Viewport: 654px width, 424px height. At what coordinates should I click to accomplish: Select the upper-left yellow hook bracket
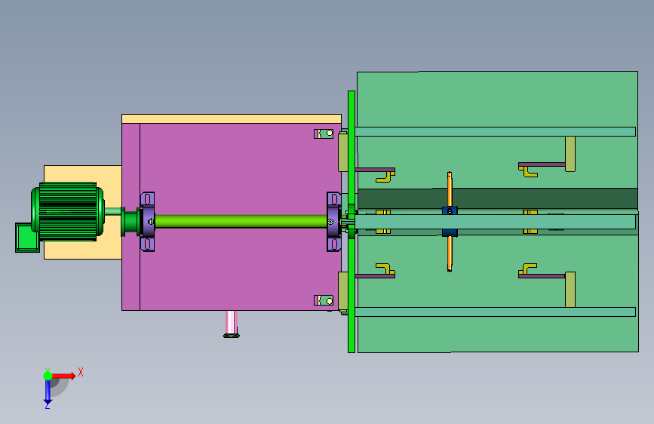click(385, 177)
